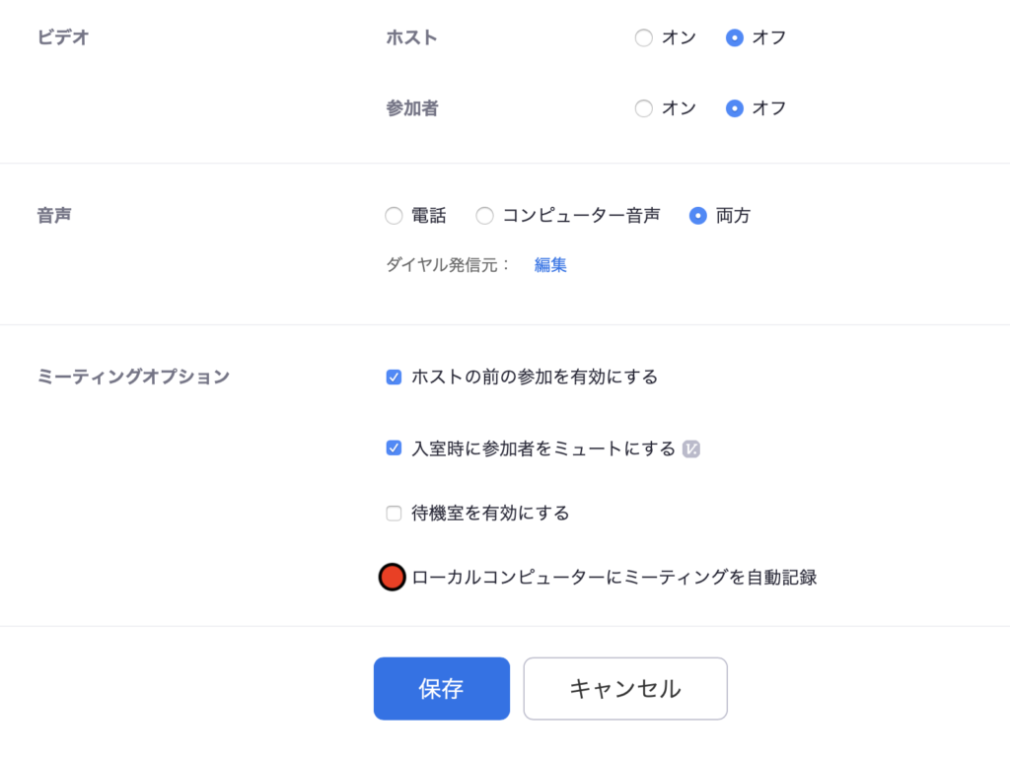Viewport: 1010px width, 758px height.
Task: Click the ローカルコンピューターにミーティングを自動記録 label
Action: [614, 578]
